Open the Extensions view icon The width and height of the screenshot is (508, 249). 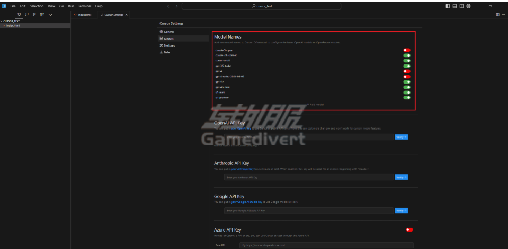(x=41, y=15)
